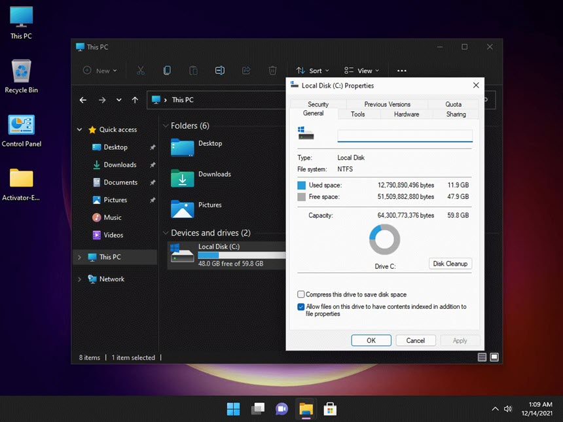Select the Activator-E... folder on desktop

click(21, 185)
